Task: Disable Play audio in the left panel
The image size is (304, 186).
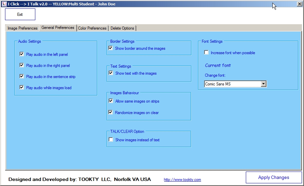Action: [22, 54]
